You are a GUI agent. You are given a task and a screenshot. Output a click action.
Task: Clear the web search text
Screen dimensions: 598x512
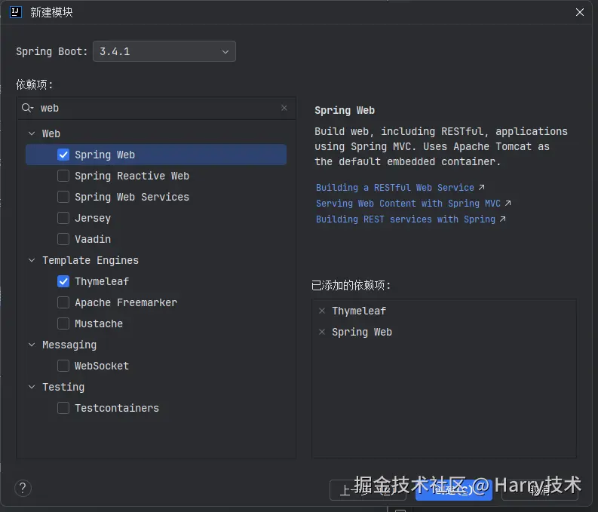tap(284, 108)
